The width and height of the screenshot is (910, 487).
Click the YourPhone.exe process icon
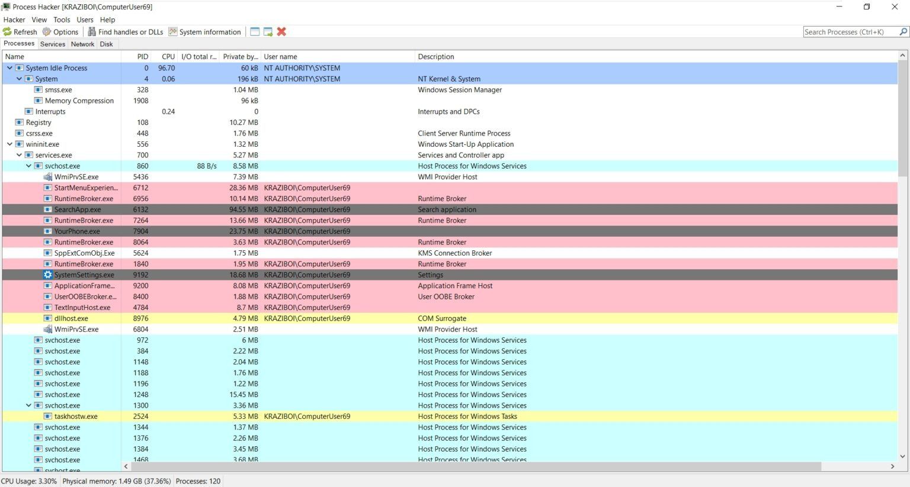48,231
